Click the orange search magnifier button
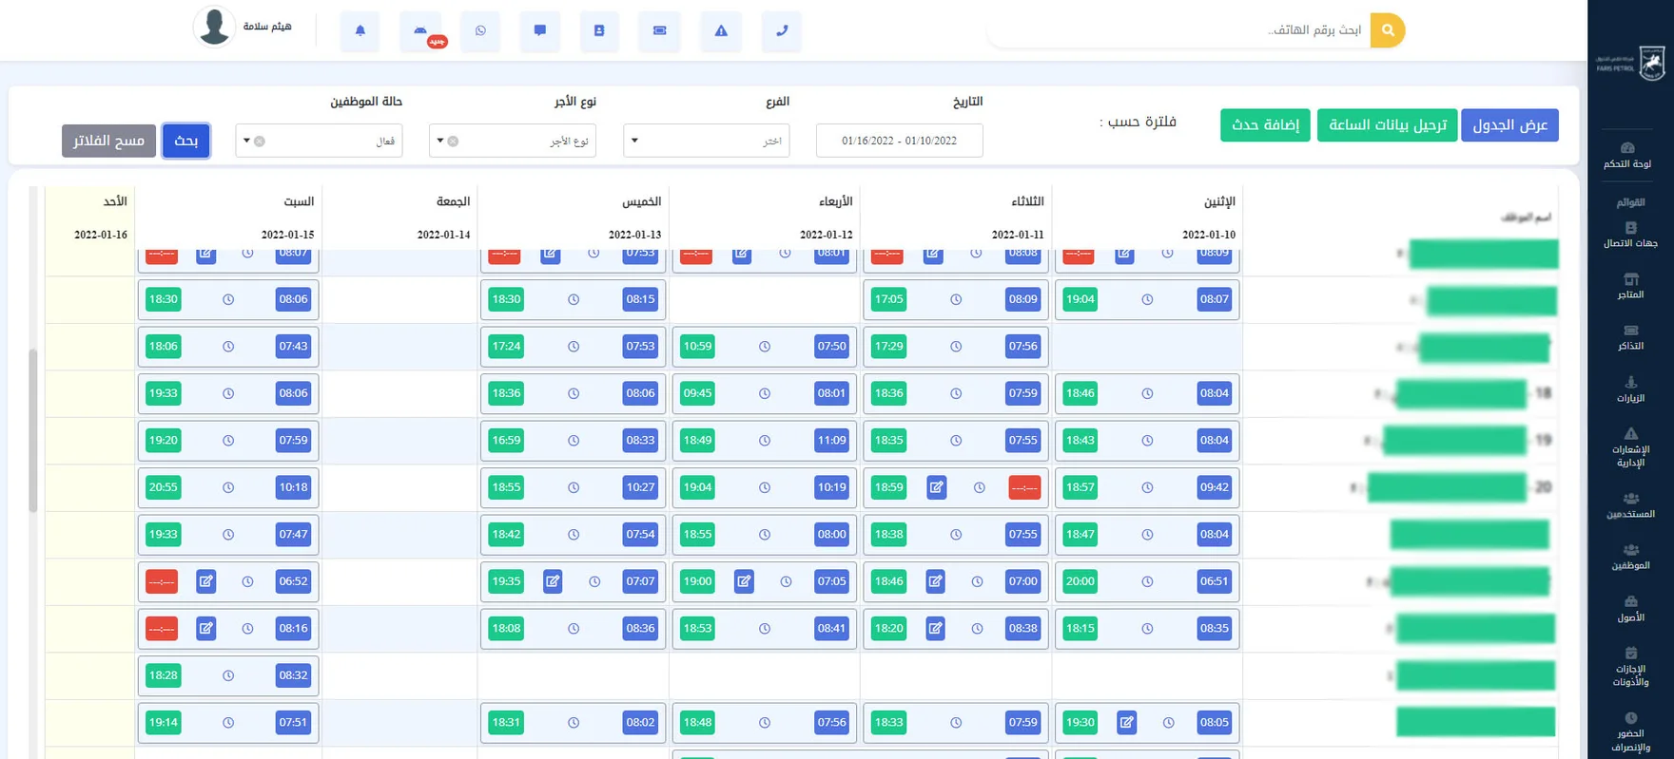The image size is (1674, 759). 1388,30
